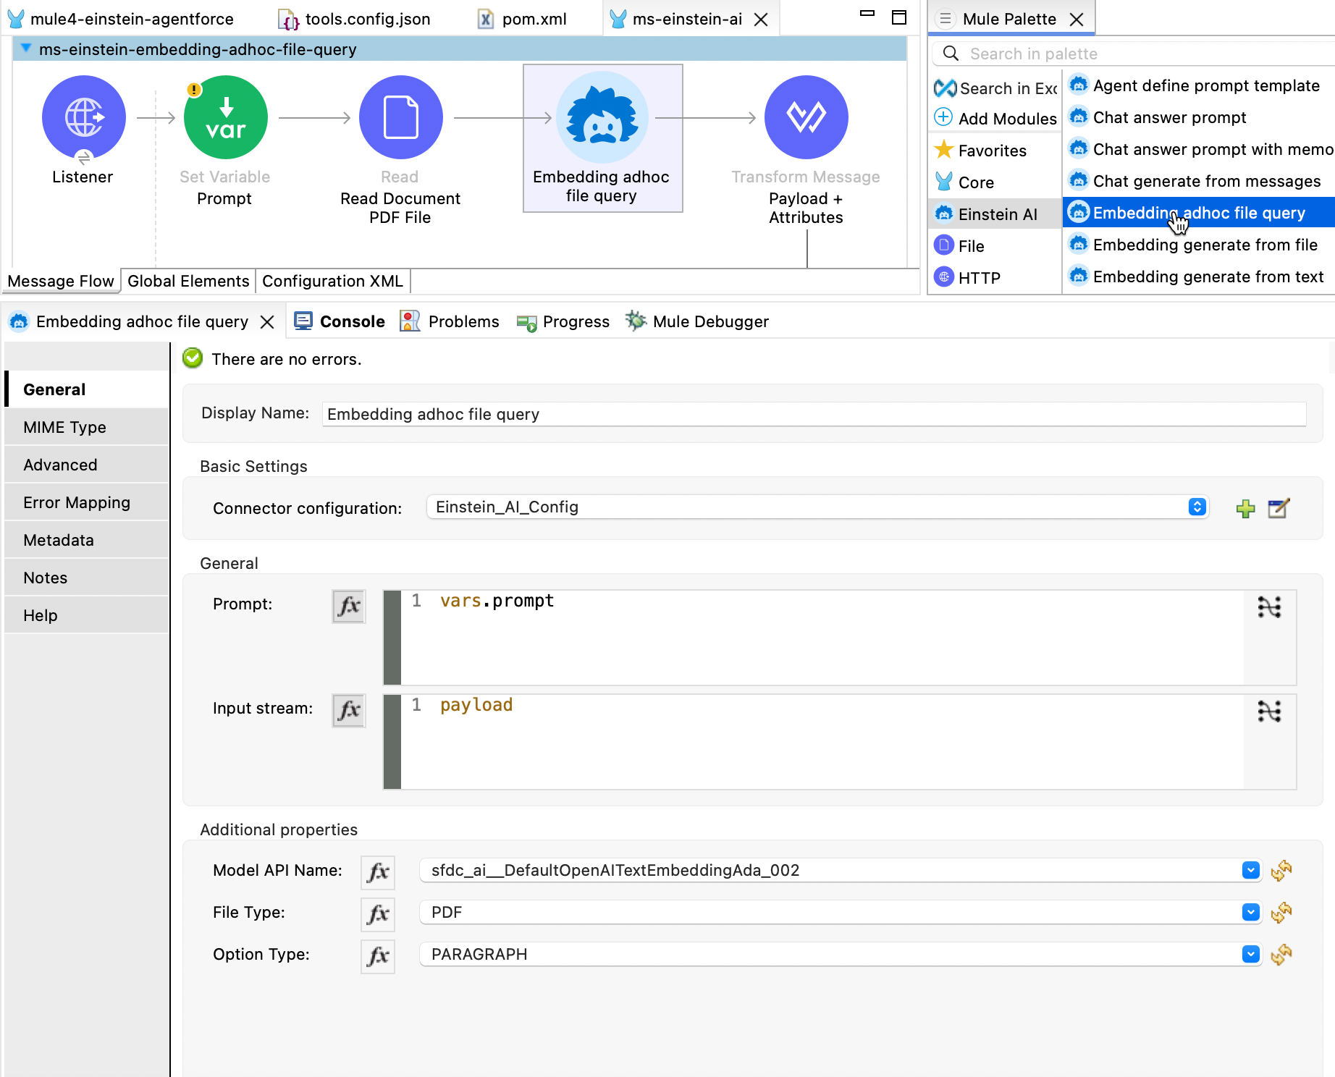The height and width of the screenshot is (1077, 1335).
Task: Open the Mule Debugger view
Action: tap(696, 321)
